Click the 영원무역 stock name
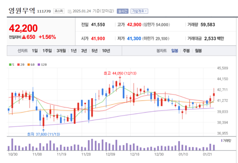This screenshot has width=238, height=163. (21, 11)
